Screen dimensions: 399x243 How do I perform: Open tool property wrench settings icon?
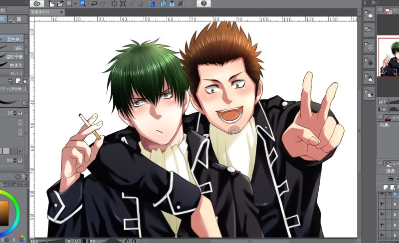(x=25, y=176)
